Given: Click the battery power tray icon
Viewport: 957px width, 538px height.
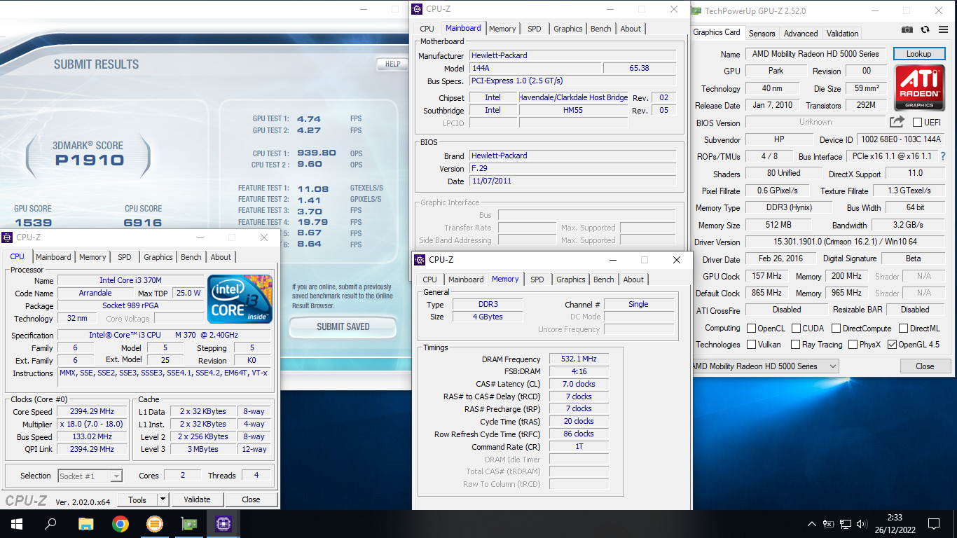Looking at the screenshot, I should click(x=828, y=523).
